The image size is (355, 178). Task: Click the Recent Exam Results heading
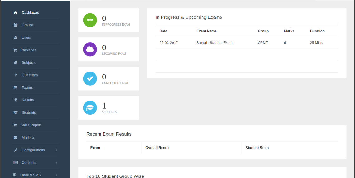click(x=109, y=134)
